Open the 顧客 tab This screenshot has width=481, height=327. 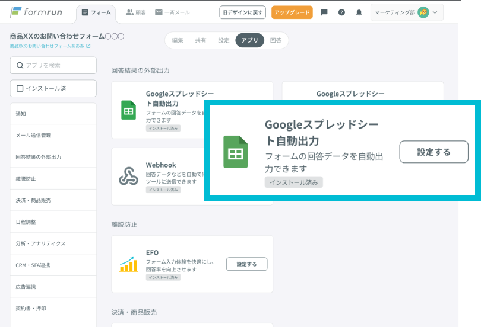coord(135,12)
